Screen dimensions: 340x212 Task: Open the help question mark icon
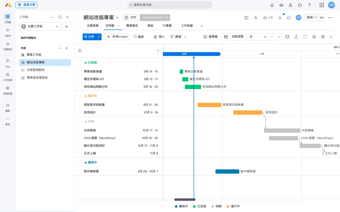pyautogui.click(x=309, y=5)
